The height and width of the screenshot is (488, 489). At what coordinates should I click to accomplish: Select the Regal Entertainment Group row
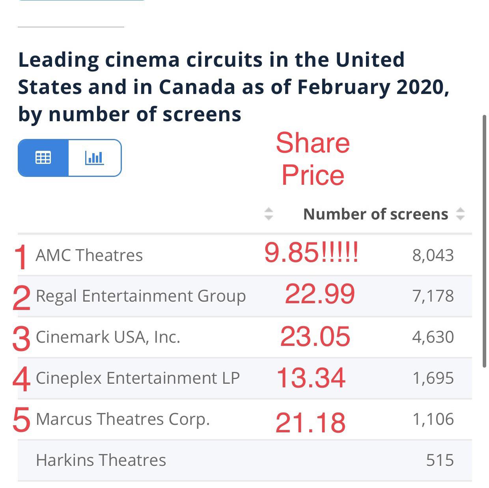click(x=140, y=296)
